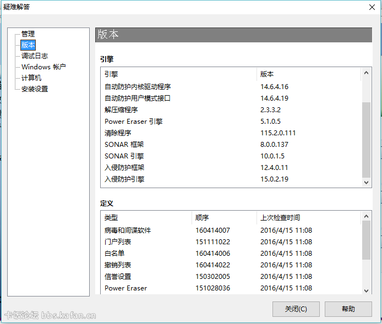382x324 pixels.
Task: Click the 帮助 button
Action: [348, 309]
